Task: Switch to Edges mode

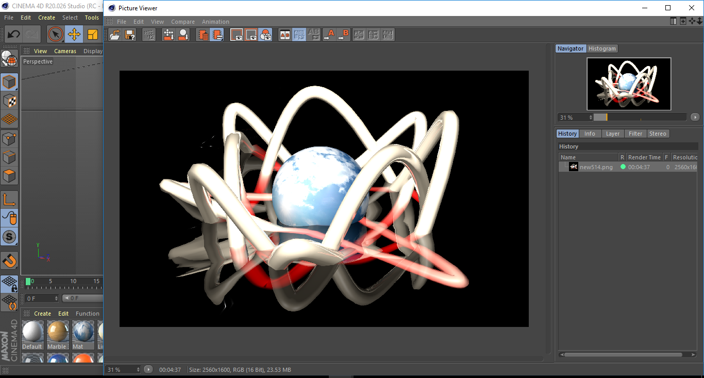Action: click(9, 157)
